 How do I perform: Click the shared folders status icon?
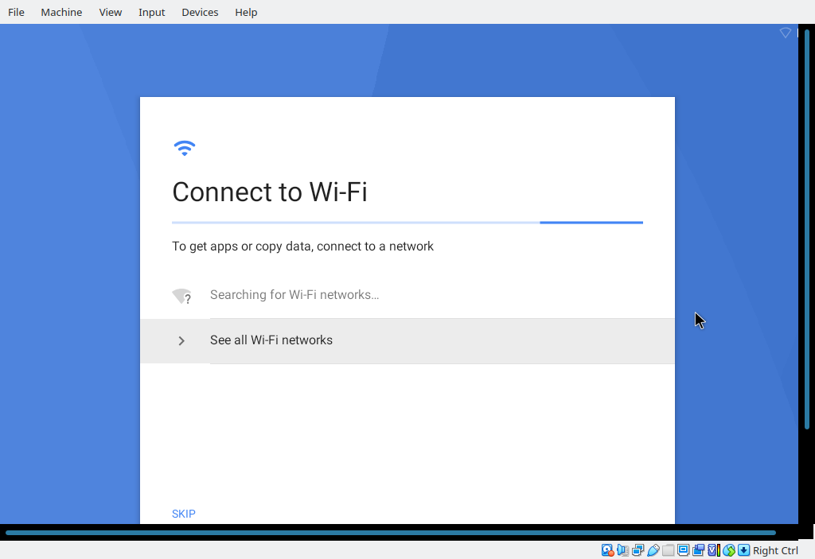669,550
